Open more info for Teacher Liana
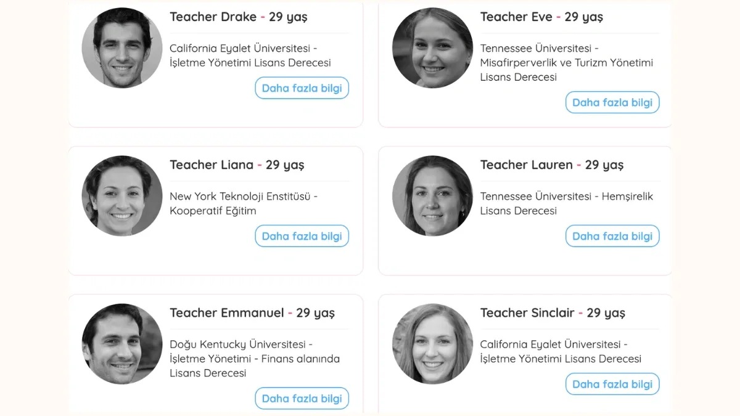Viewport: 740px width, 416px height. pyautogui.click(x=302, y=236)
